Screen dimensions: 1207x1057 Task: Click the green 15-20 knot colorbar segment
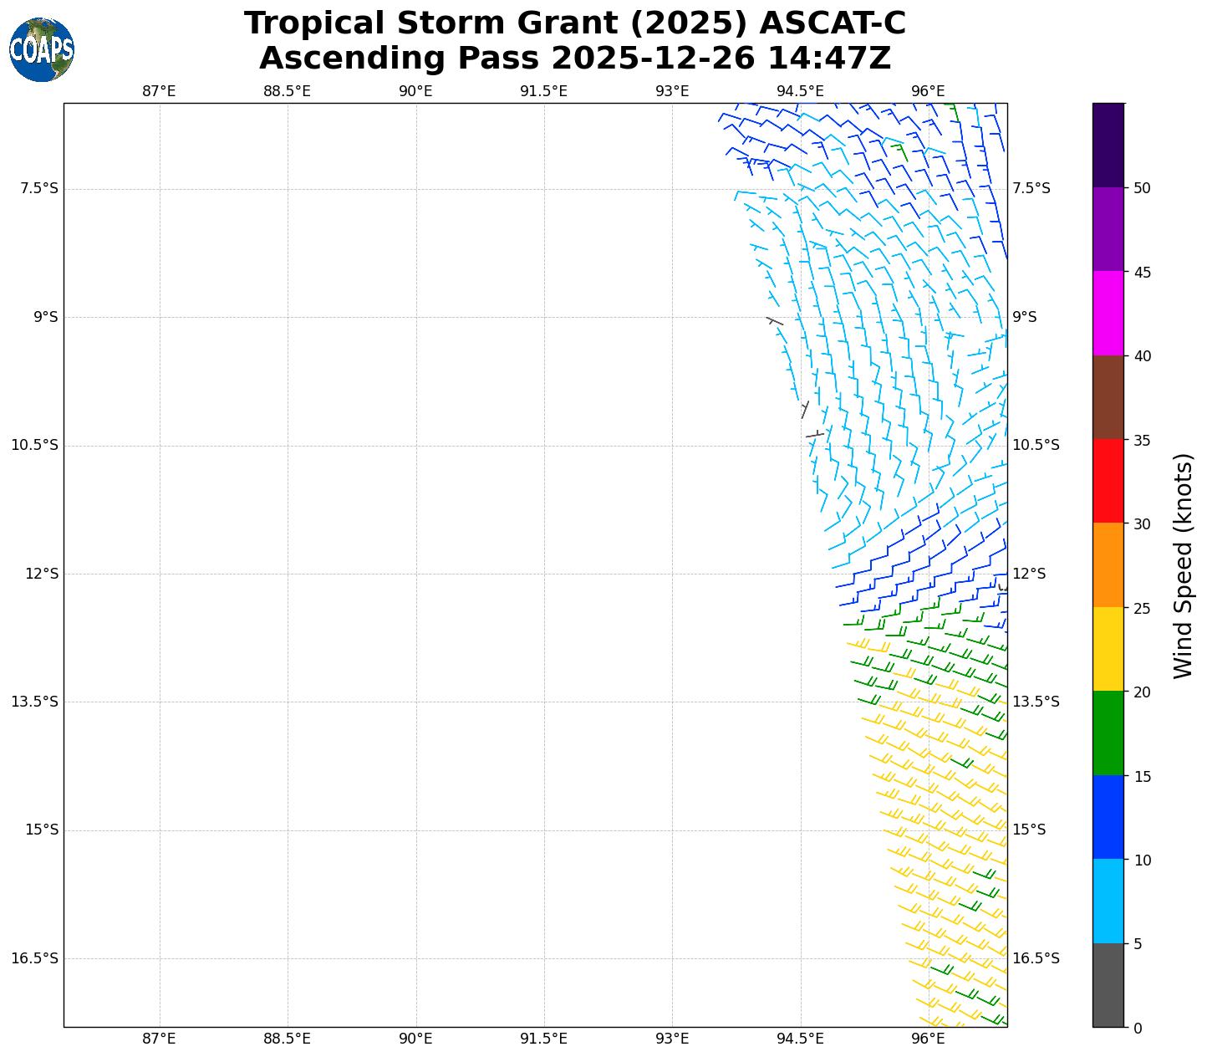click(1108, 733)
